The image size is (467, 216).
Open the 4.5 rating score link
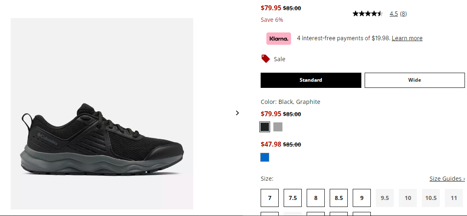tap(394, 14)
